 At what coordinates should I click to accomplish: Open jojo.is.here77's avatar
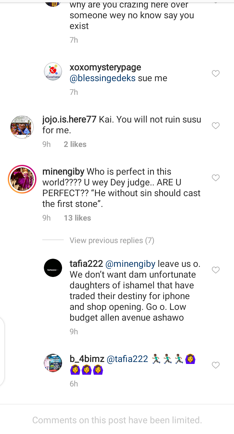click(x=22, y=126)
